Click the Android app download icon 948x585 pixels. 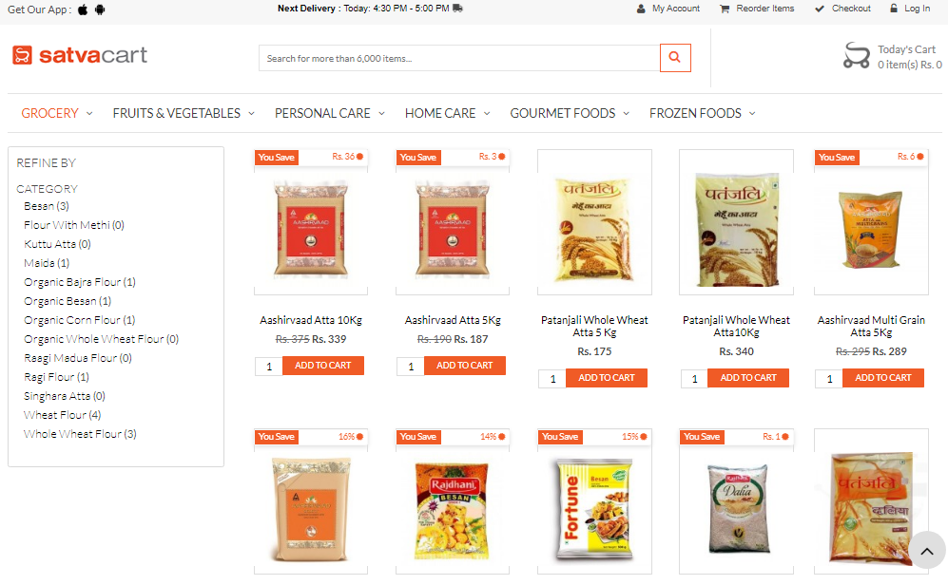100,9
